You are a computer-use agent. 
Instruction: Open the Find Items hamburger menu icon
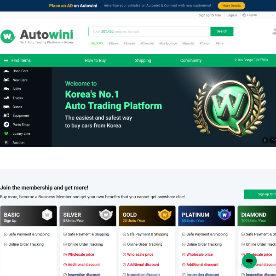click(6, 61)
